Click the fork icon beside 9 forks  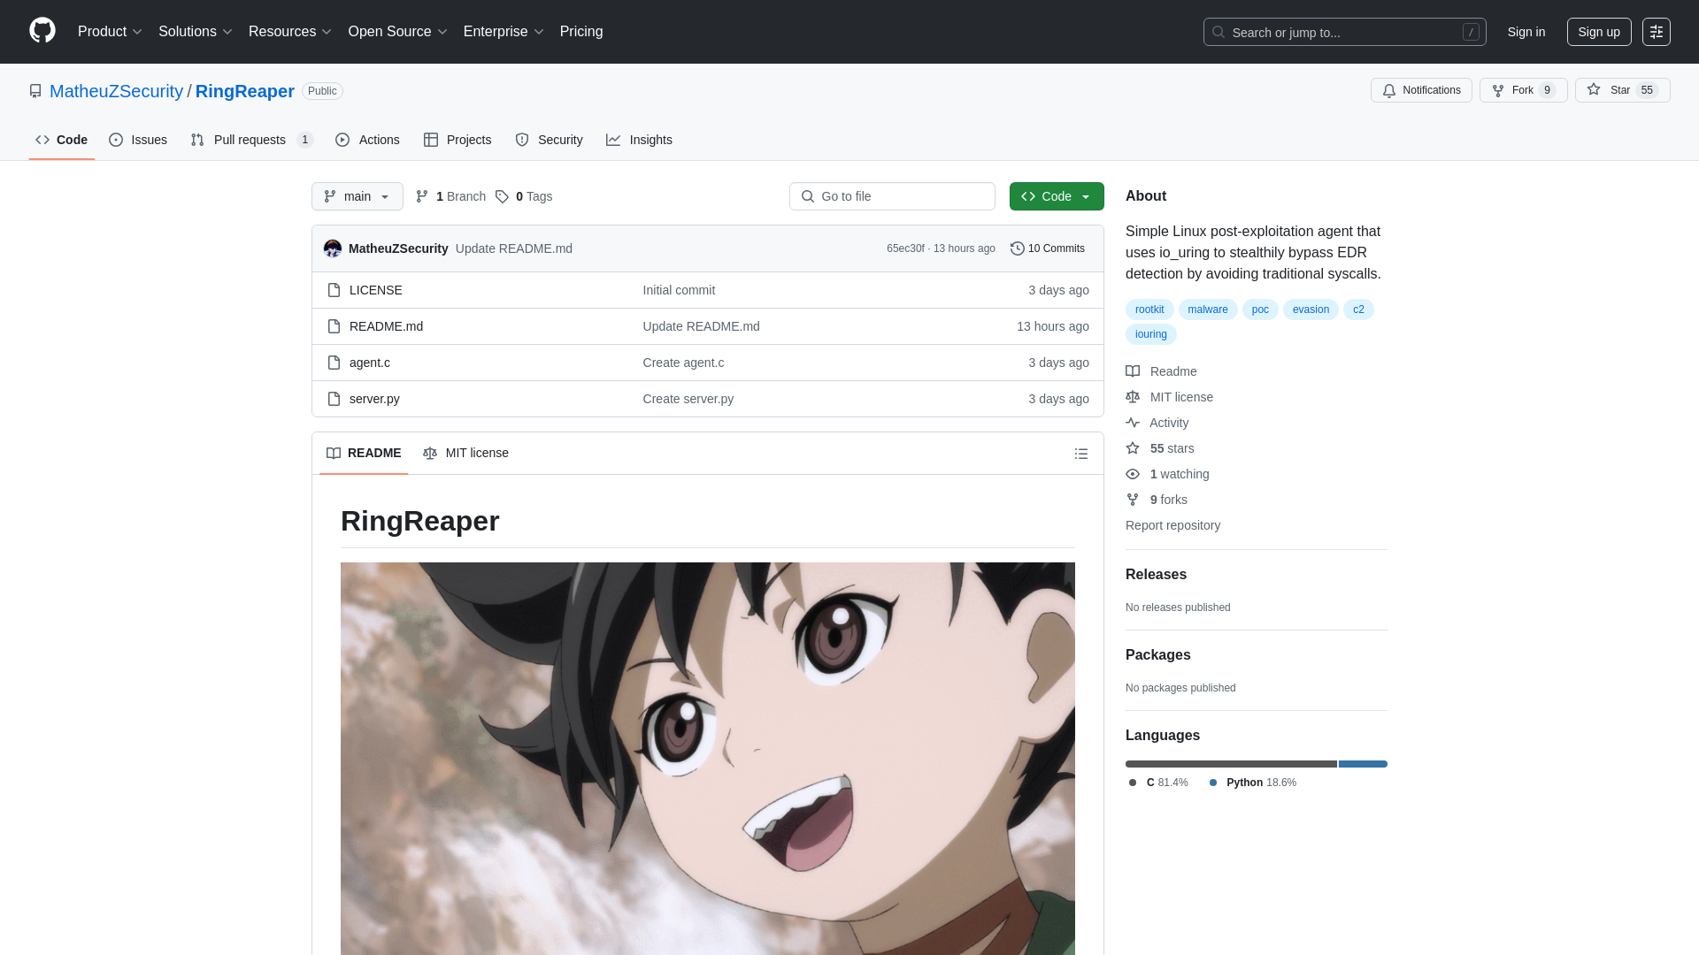click(1133, 500)
